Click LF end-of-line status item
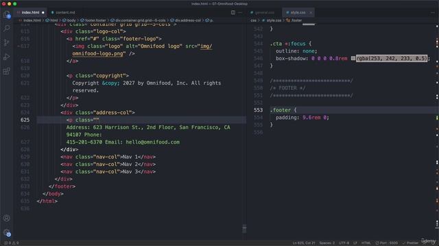This screenshot has width=439, height=246. click(355, 243)
